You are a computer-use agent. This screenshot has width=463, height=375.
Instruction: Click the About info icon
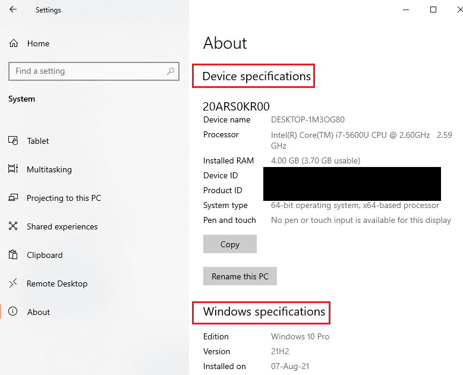click(13, 311)
